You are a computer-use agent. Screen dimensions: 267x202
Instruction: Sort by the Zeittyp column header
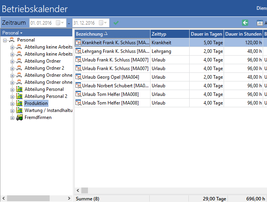pos(170,34)
